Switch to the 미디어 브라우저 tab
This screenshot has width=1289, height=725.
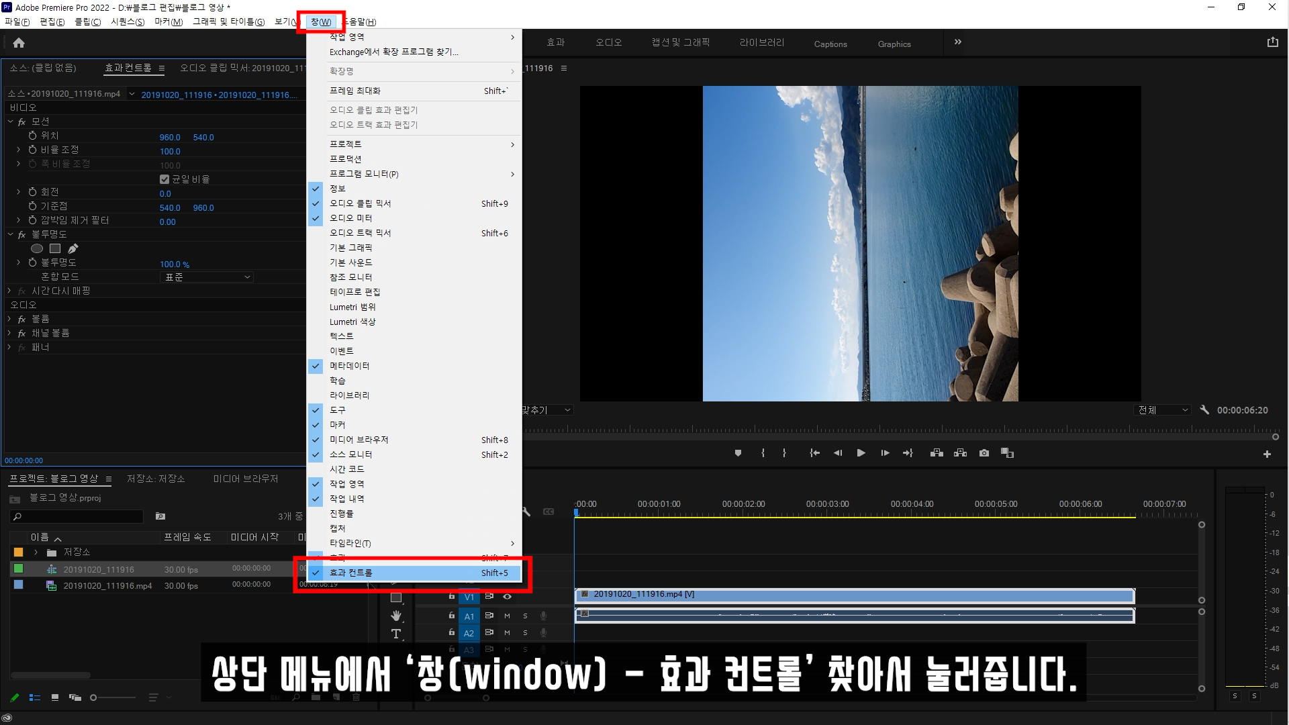246,479
